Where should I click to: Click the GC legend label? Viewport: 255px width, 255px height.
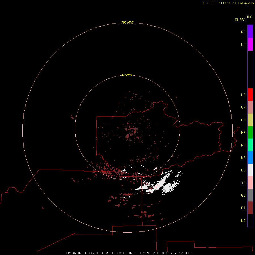[x=243, y=195]
